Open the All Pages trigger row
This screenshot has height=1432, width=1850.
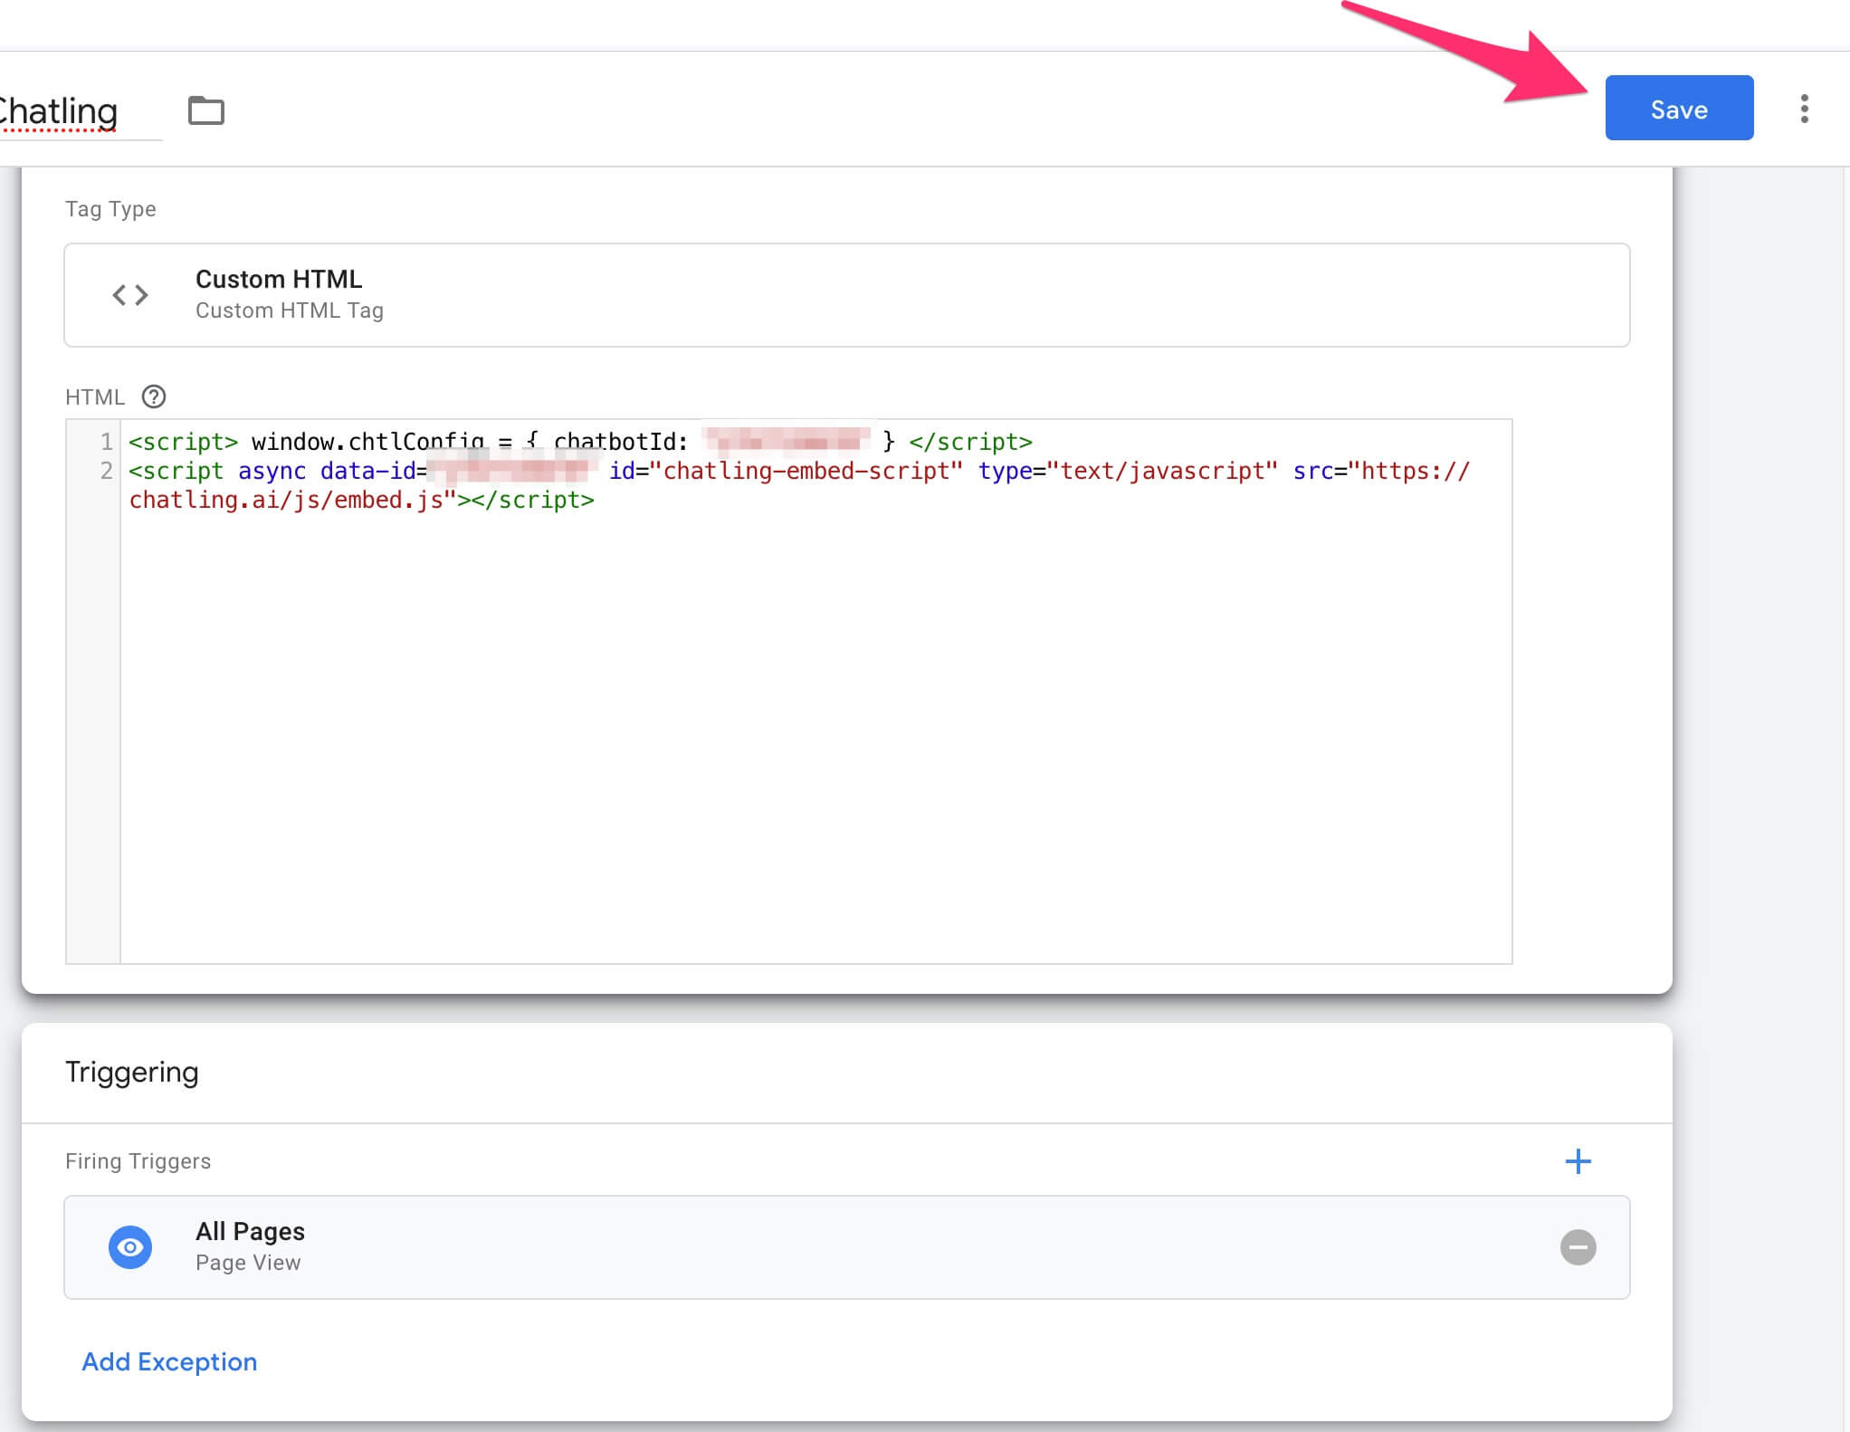[x=846, y=1247]
